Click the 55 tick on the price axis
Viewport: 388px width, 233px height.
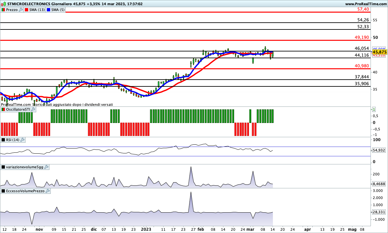tap(375, 20)
